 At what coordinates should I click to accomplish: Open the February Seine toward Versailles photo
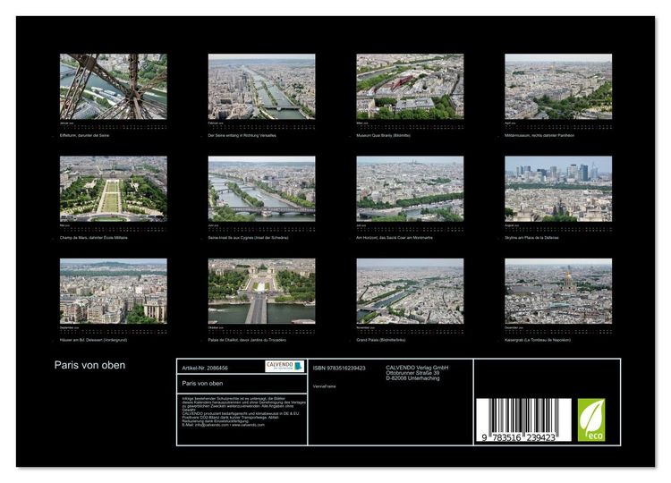tap(261, 87)
